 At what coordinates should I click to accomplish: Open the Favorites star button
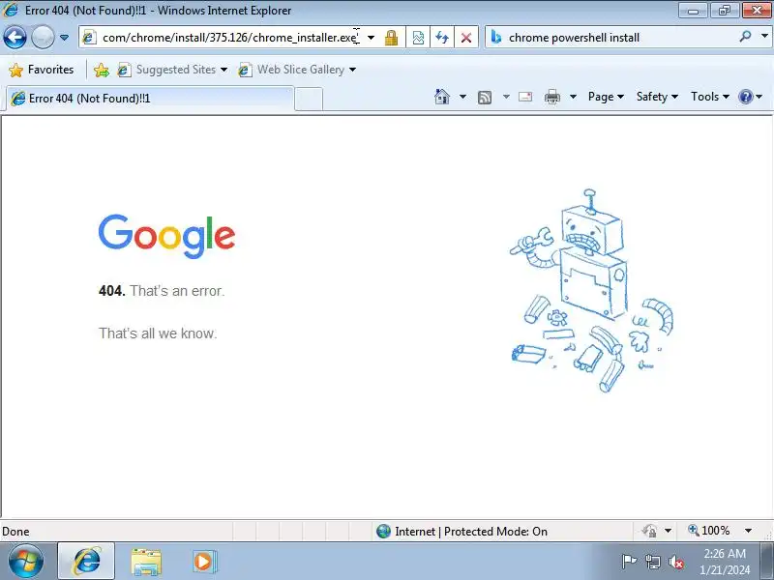tap(42, 70)
